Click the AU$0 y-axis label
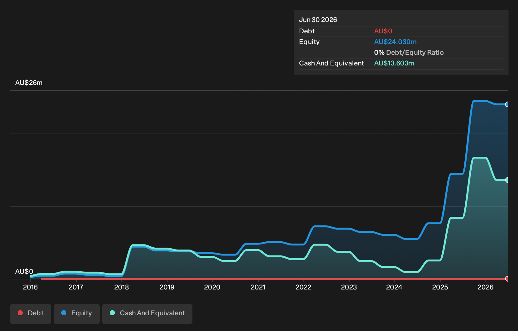The height and width of the screenshot is (331, 518). point(24,272)
